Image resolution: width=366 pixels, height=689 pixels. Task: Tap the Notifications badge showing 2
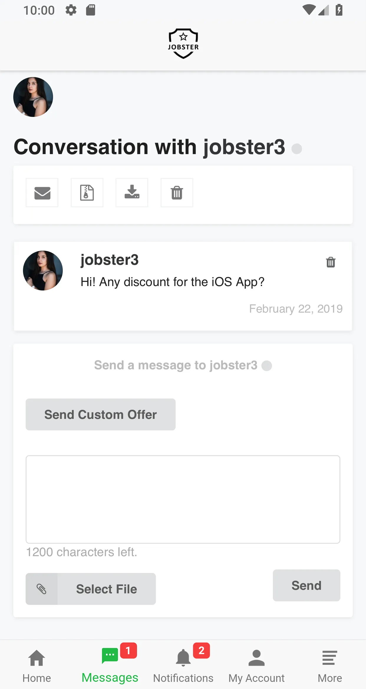tap(202, 650)
